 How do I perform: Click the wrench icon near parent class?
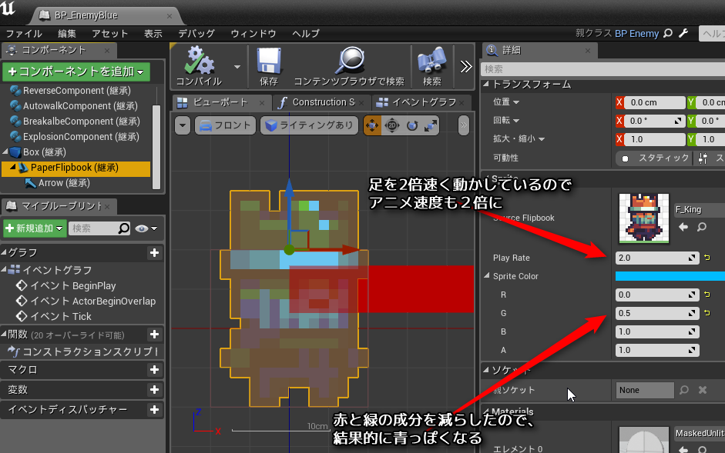pyautogui.click(x=683, y=33)
